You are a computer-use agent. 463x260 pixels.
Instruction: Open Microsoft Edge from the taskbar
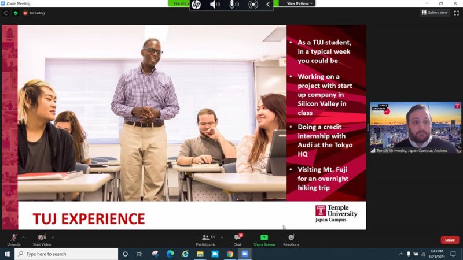pos(170,254)
